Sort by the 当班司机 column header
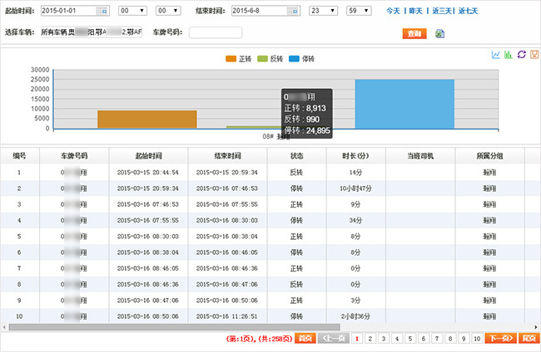This screenshot has height=352, width=541. 420,156
